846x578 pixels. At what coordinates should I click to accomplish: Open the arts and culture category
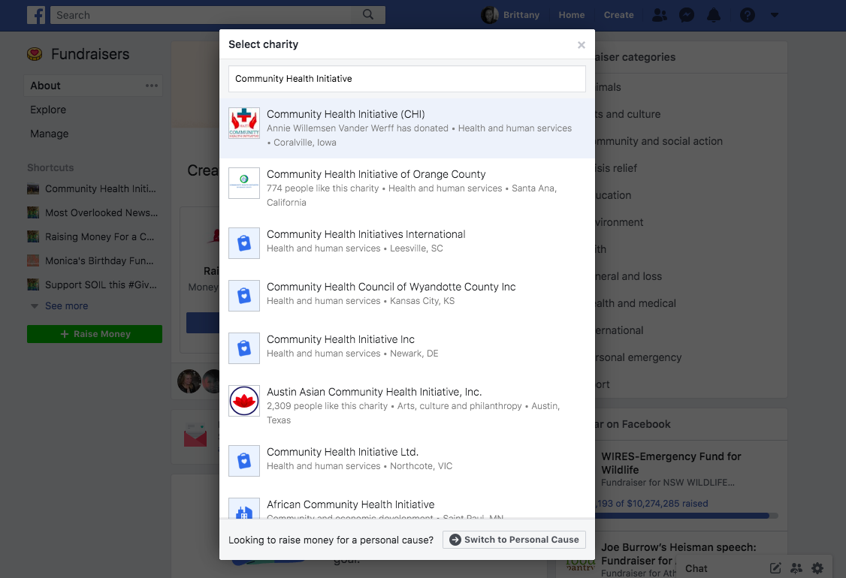tap(627, 114)
